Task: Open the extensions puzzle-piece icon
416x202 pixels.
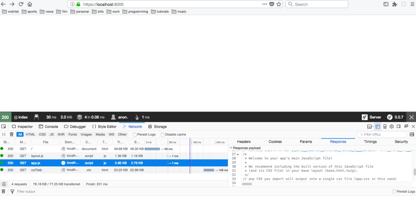Action: pos(395,4)
